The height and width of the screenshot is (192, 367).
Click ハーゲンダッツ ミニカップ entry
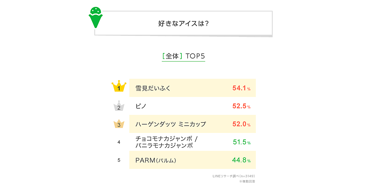tap(171, 124)
